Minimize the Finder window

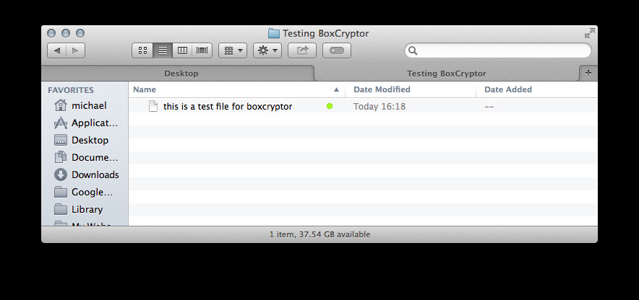(x=66, y=33)
